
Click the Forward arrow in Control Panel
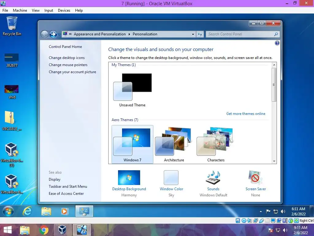(x=53, y=34)
